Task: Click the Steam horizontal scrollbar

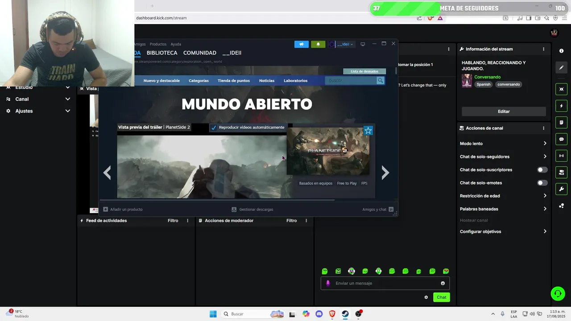Action: point(217,200)
